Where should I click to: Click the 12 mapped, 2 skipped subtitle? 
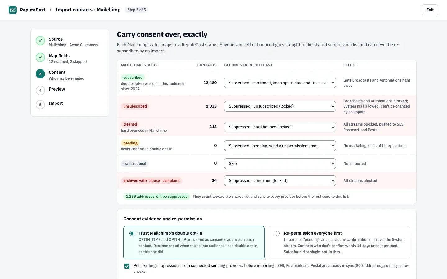tap(68, 62)
